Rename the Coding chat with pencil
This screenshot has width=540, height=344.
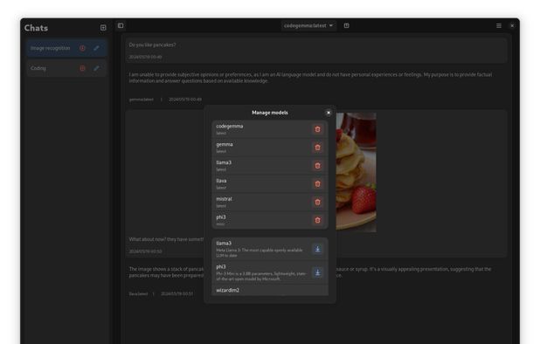[x=96, y=68]
